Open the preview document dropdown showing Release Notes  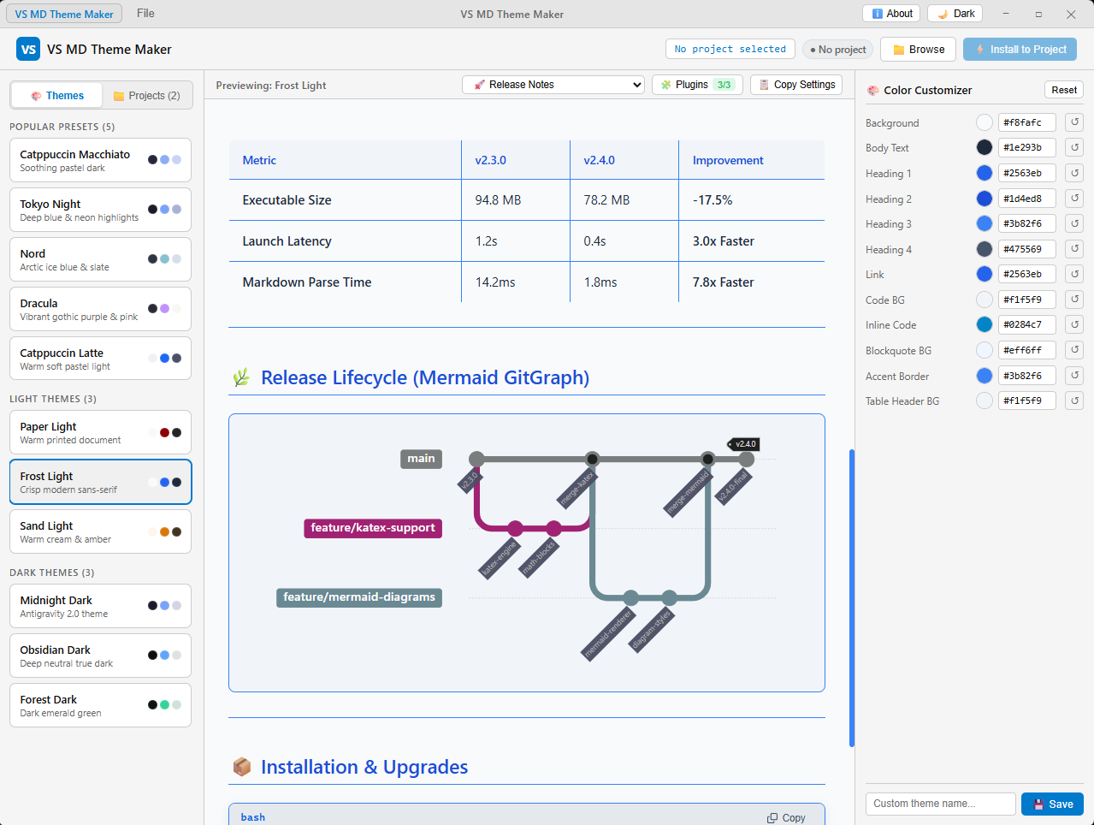pyautogui.click(x=553, y=85)
